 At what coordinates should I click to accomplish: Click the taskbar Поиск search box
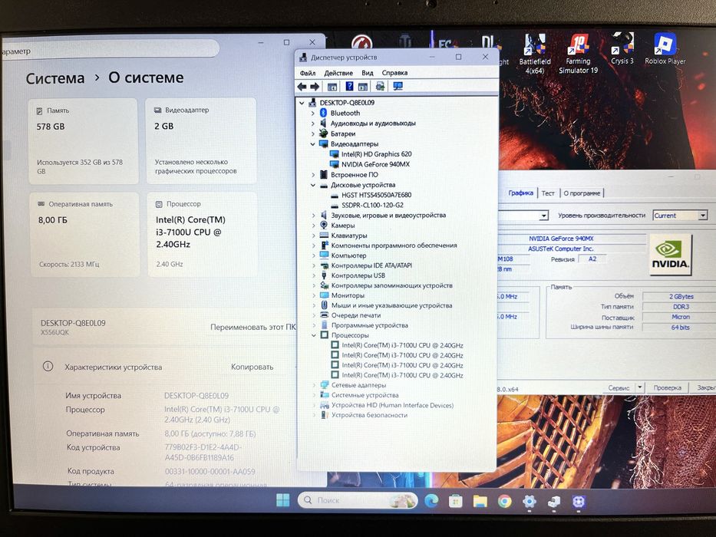click(x=358, y=500)
